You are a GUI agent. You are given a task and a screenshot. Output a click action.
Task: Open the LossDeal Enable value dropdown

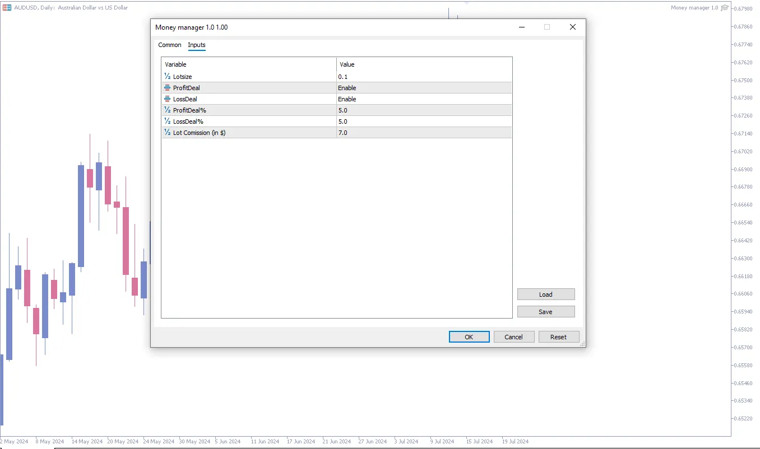pos(424,99)
